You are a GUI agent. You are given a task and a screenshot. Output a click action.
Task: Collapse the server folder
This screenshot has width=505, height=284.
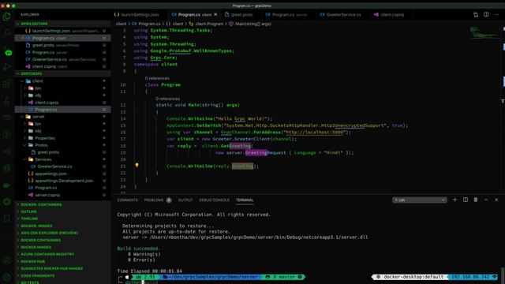[63, 117]
